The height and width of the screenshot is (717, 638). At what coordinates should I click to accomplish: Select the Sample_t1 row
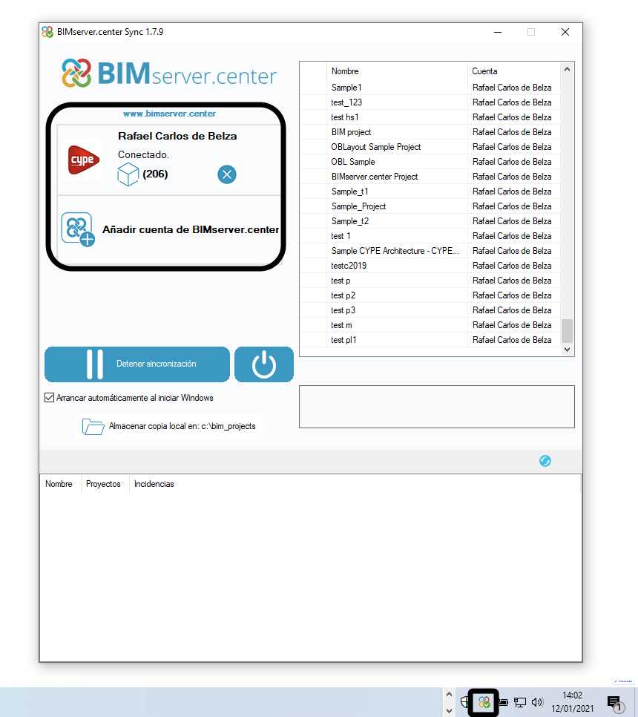click(430, 191)
